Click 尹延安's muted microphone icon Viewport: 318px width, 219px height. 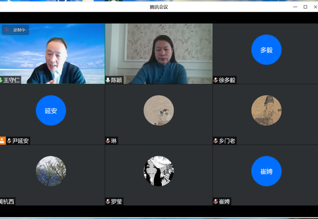[9, 141]
